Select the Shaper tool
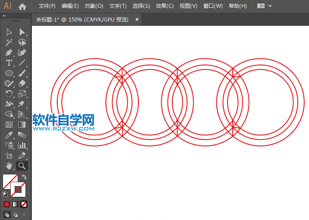 (x=9, y=83)
